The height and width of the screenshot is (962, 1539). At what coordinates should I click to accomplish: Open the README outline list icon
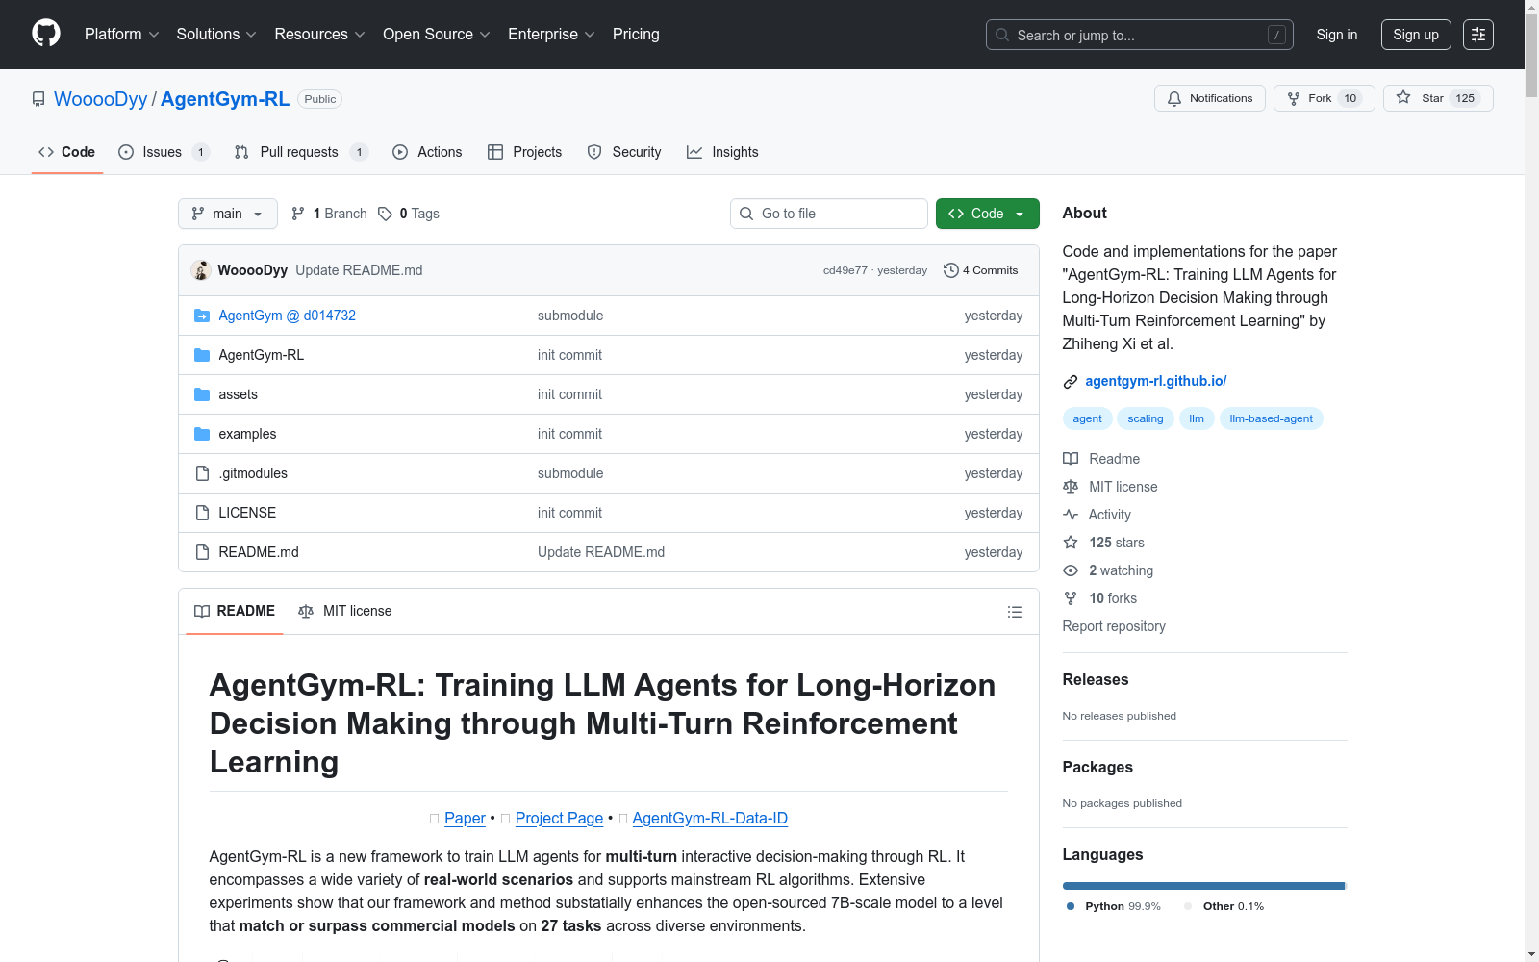[1014, 612]
